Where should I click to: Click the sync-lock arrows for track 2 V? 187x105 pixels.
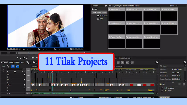click(x=28, y=81)
